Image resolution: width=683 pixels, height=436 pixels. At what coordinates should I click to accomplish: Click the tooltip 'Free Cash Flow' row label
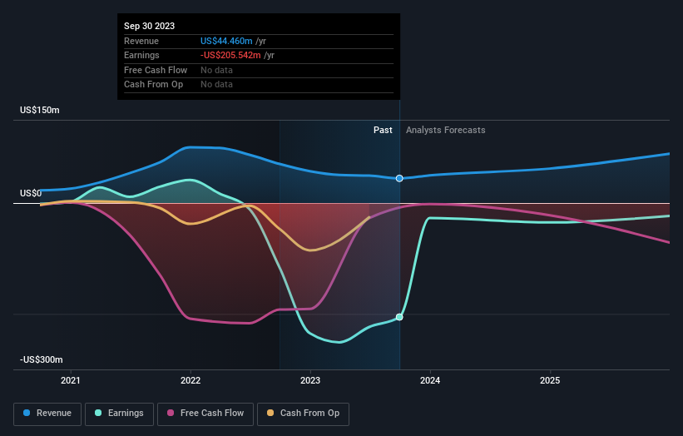(156, 70)
